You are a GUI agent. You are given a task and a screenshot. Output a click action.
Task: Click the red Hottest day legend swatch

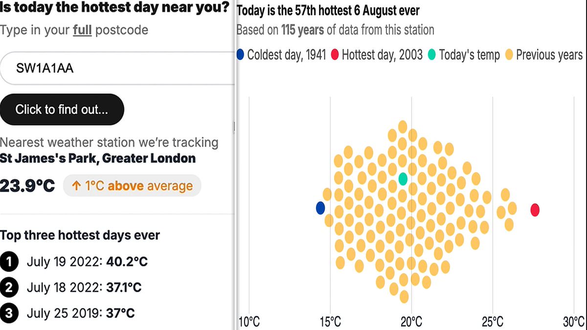click(335, 54)
